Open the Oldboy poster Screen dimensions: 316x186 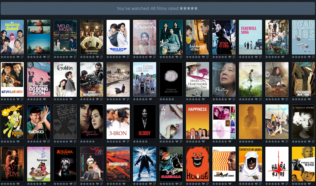click(145, 122)
